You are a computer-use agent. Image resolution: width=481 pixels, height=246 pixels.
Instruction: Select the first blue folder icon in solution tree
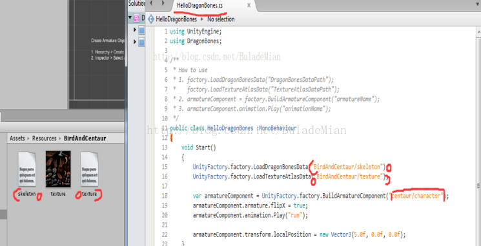[141, 30]
